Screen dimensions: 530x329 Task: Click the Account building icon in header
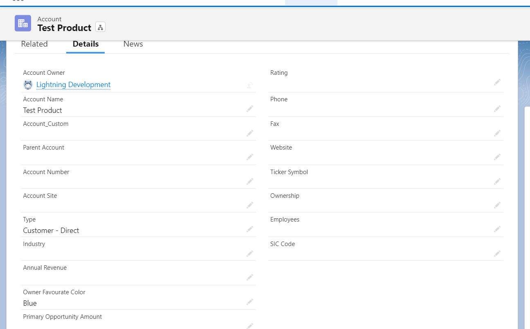23,23
